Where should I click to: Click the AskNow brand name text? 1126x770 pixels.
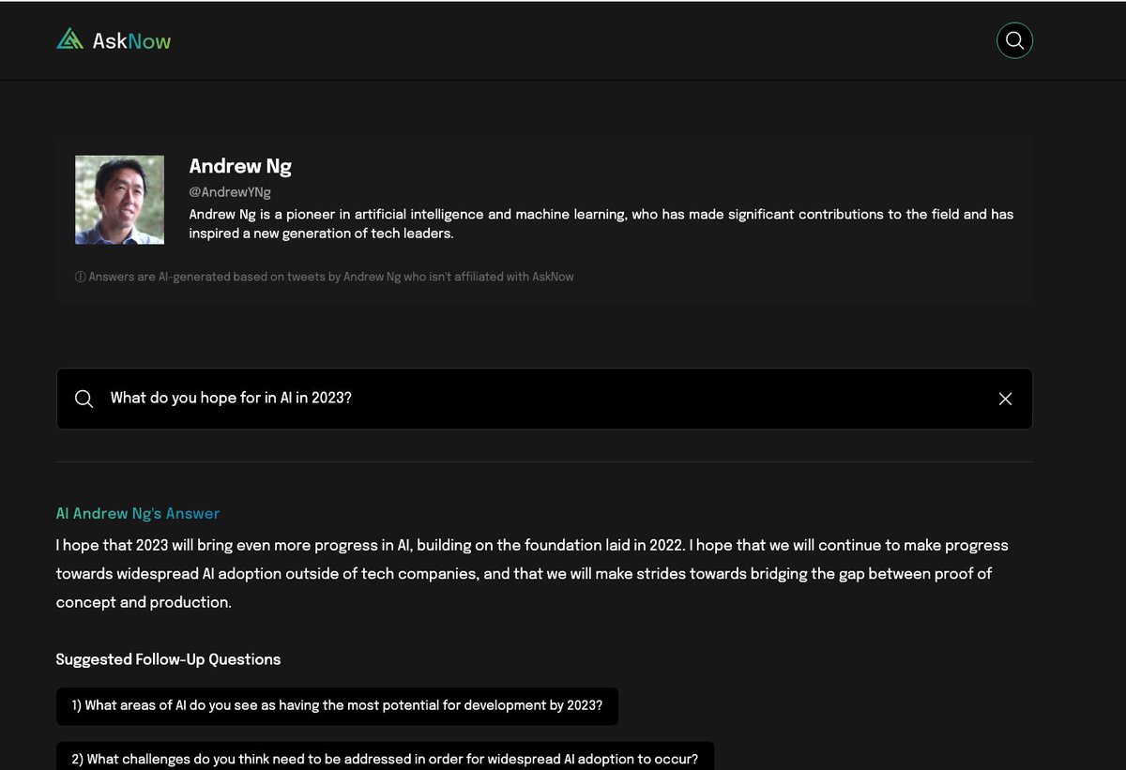[131, 40]
